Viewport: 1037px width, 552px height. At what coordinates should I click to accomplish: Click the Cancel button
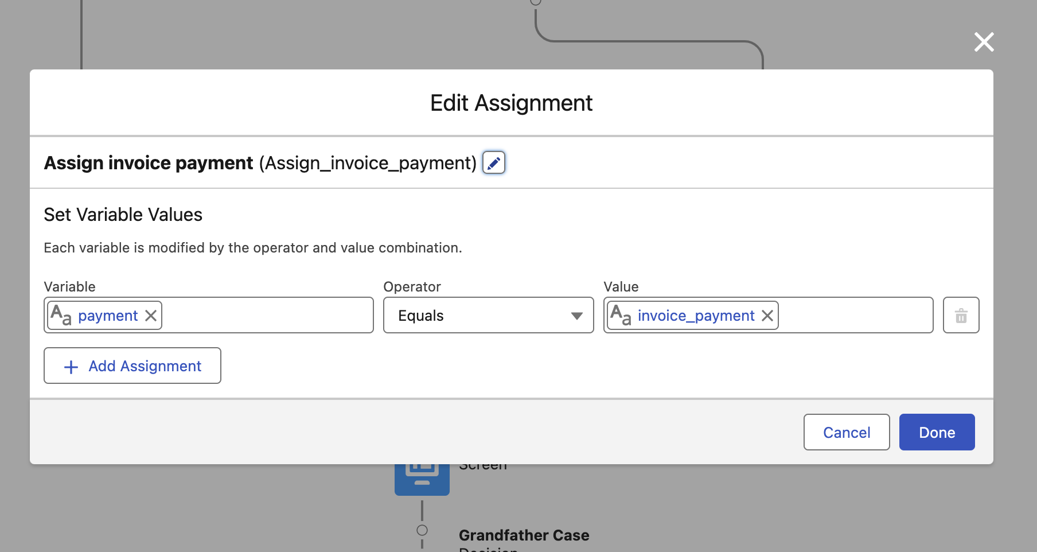[846, 432]
